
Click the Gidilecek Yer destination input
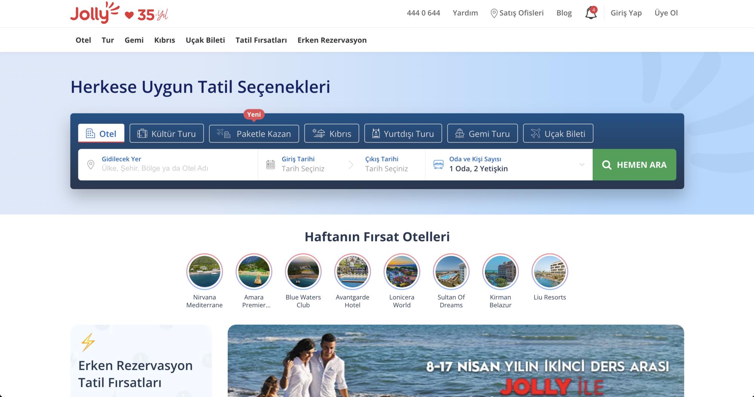coord(168,165)
